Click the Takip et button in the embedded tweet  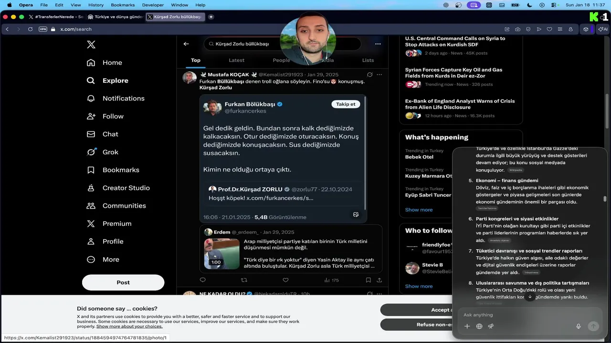pyautogui.click(x=346, y=104)
